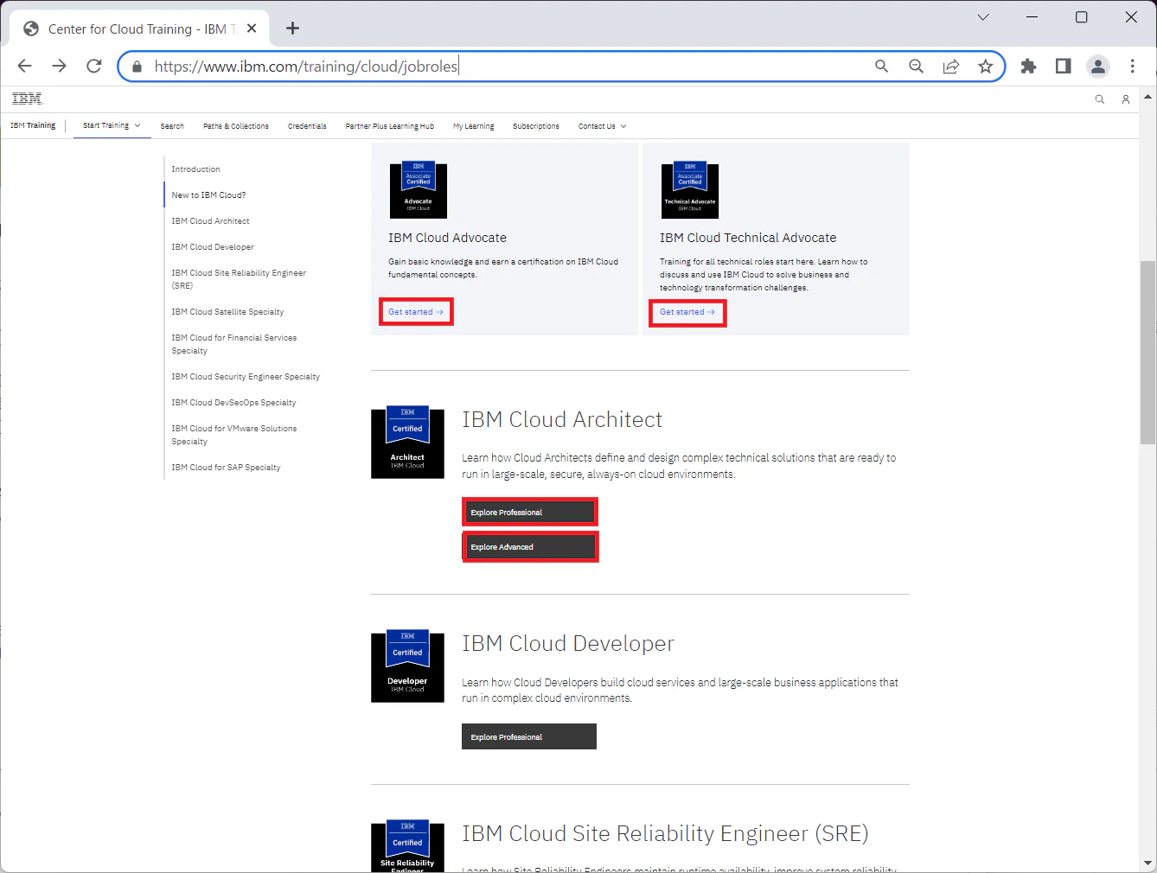
Task: Bookmark this page with the star icon
Action: [985, 67]
